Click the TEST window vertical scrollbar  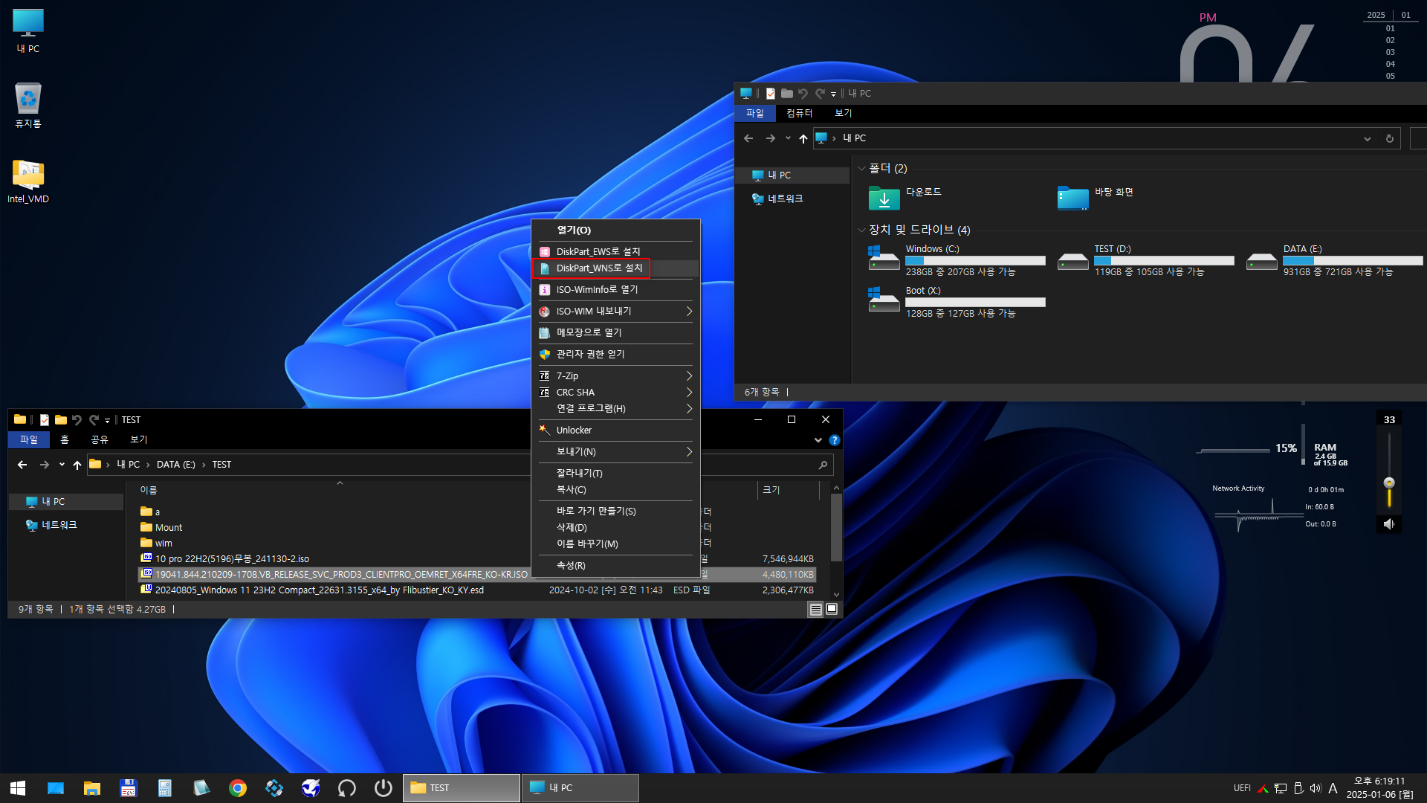[x=836, y=526]
